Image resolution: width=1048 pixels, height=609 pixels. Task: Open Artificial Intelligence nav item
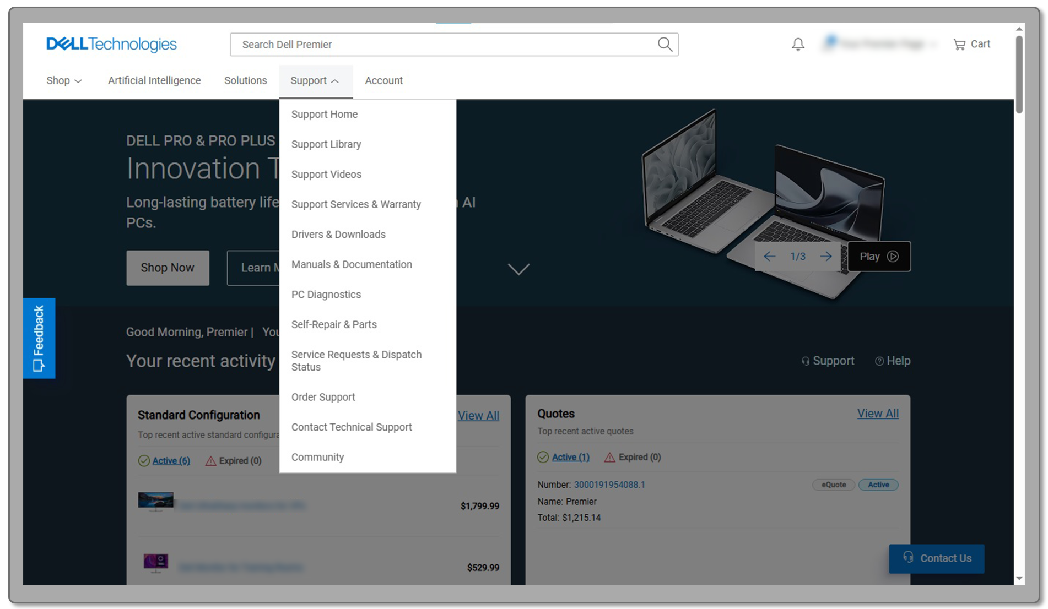click(x=154, y=81)
